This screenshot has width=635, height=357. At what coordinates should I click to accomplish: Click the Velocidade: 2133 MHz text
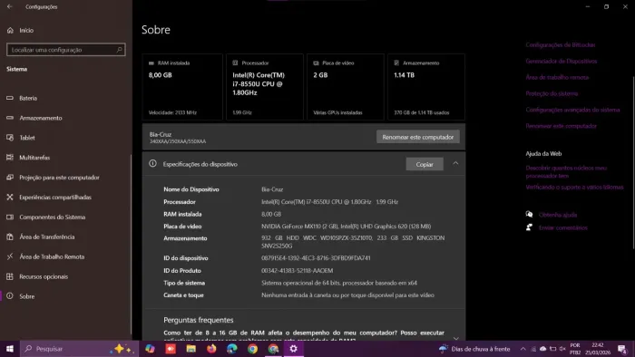(172, 112)
